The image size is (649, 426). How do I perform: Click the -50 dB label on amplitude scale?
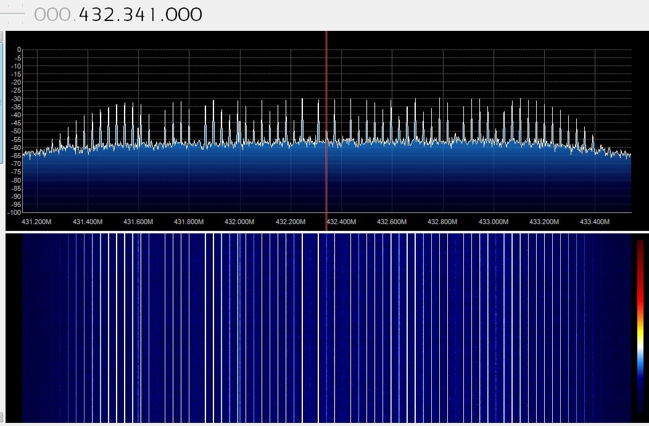17,131
